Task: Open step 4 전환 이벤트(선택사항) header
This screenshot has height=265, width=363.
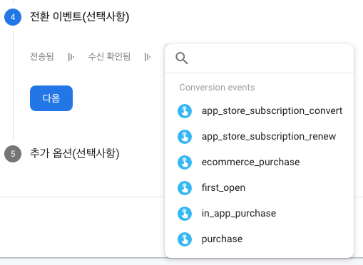Action: 80,17
